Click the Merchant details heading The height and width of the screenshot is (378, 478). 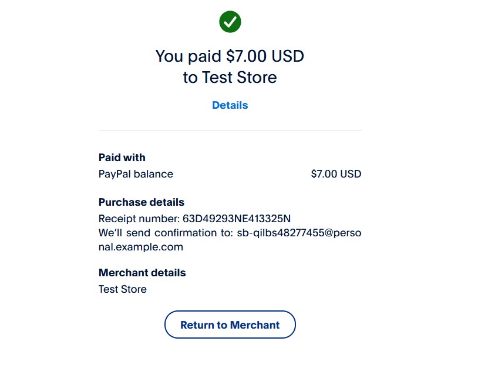[x=142, y=272]
